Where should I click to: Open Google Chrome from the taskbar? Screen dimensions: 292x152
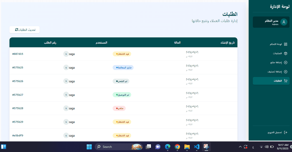point(177,147)
